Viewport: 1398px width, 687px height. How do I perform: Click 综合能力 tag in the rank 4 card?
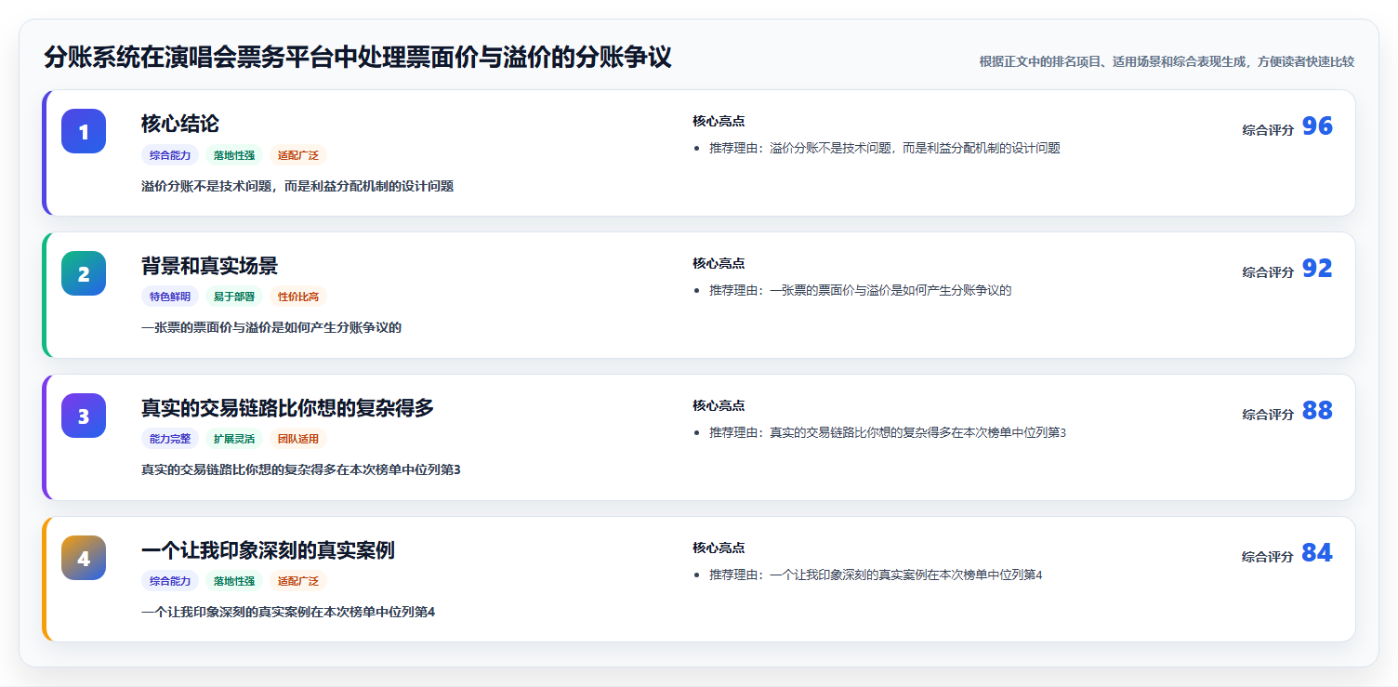(x=170, y=582)
